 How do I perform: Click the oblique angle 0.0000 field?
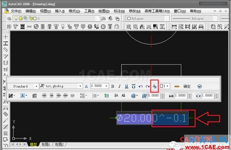[153, 96]
